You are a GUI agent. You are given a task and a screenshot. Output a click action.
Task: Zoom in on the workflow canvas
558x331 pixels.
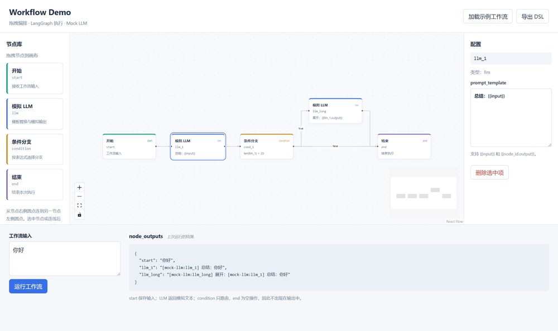coord(79,187)
